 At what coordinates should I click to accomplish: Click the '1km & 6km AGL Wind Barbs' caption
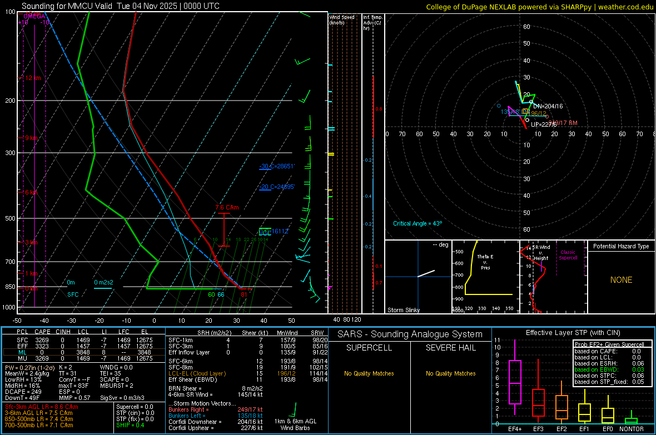point(295,424)
